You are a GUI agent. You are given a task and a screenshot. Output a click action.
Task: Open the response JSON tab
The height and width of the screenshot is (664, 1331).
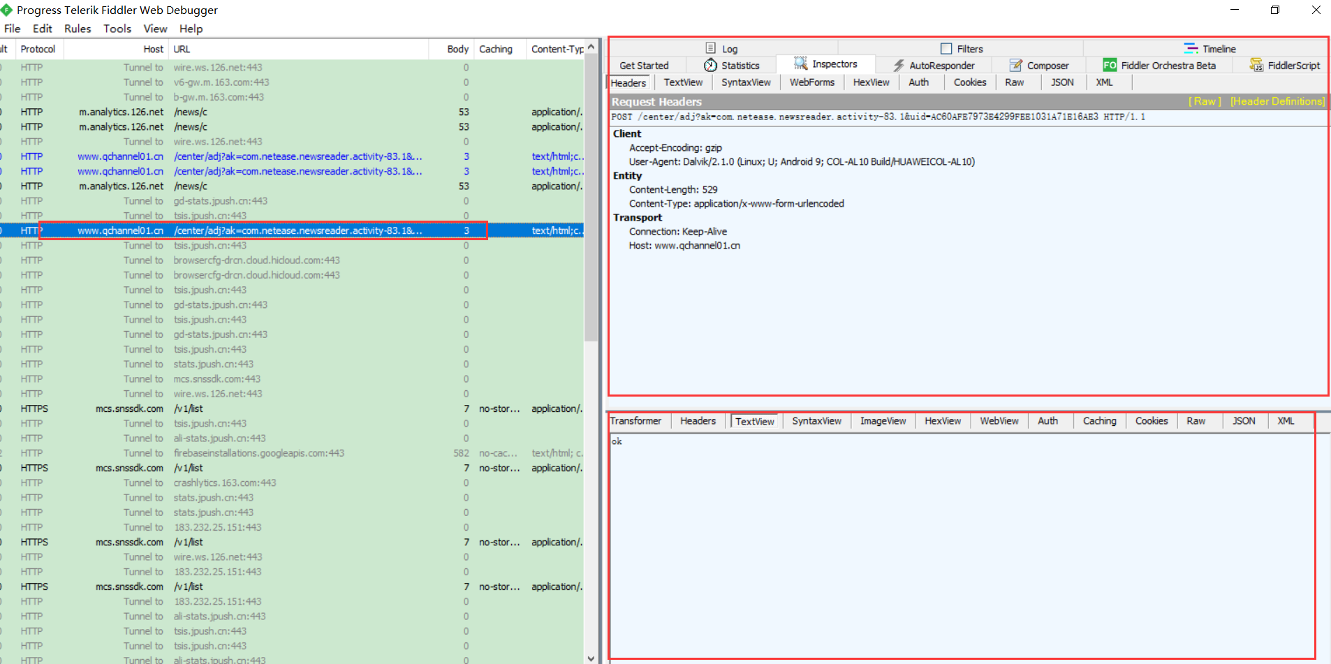click(x=1243, y=421)
